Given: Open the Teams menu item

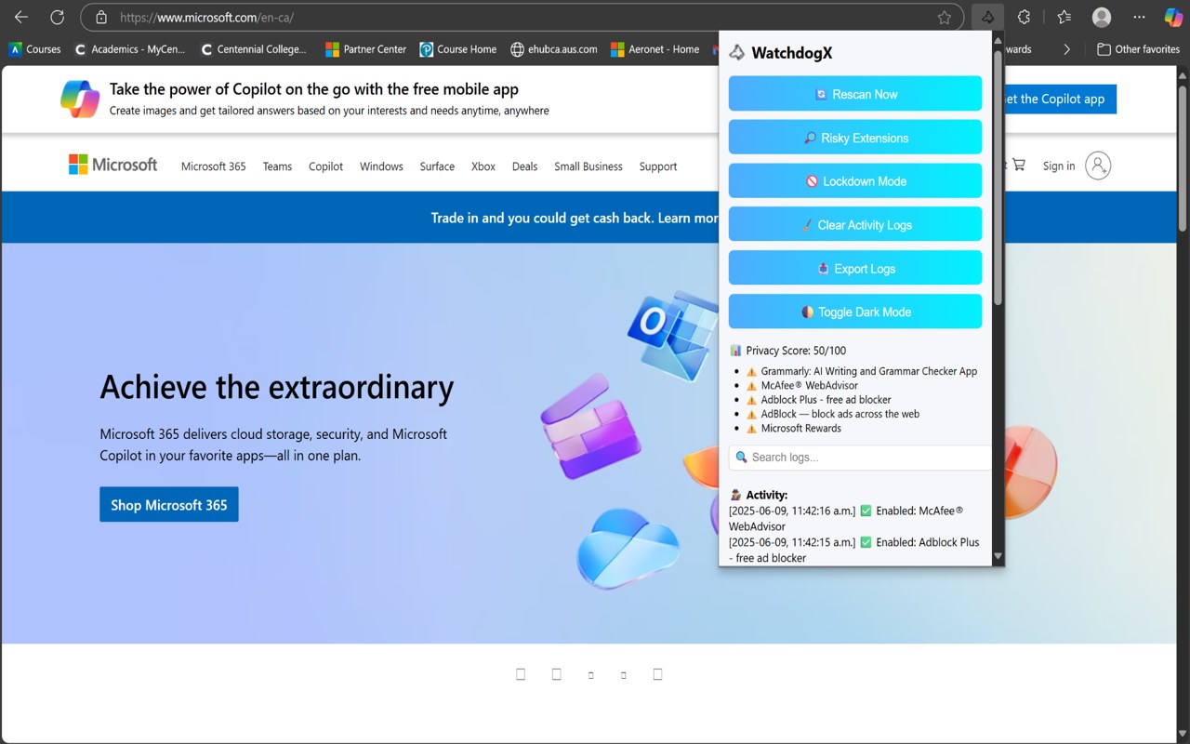Looking at the screenshot, I should click(277, 166).
